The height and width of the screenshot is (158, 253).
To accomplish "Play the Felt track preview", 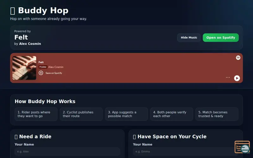I will pos(237,78).
